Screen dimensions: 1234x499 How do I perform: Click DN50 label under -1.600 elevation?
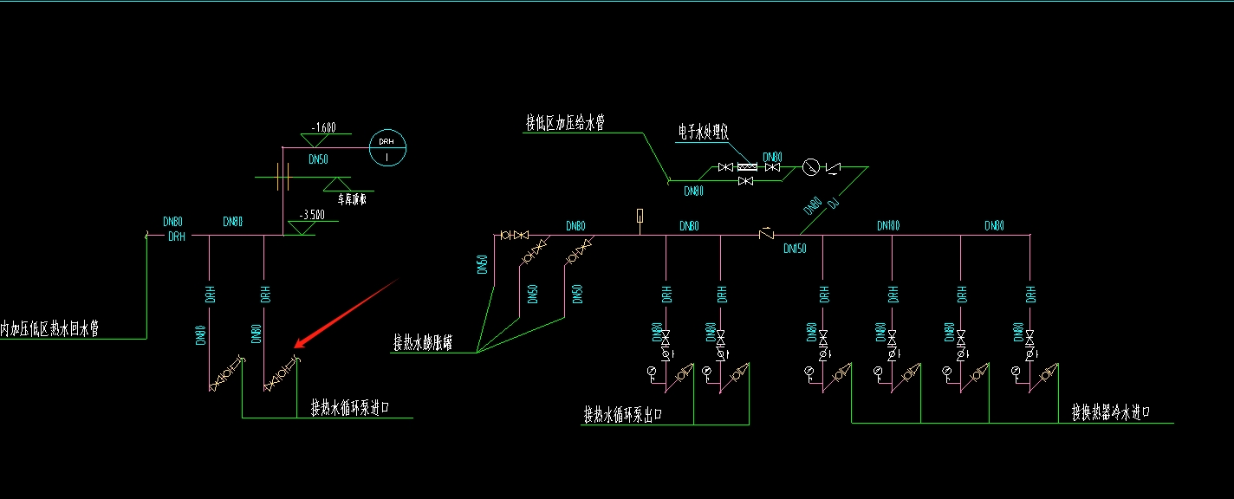(318, 159)
